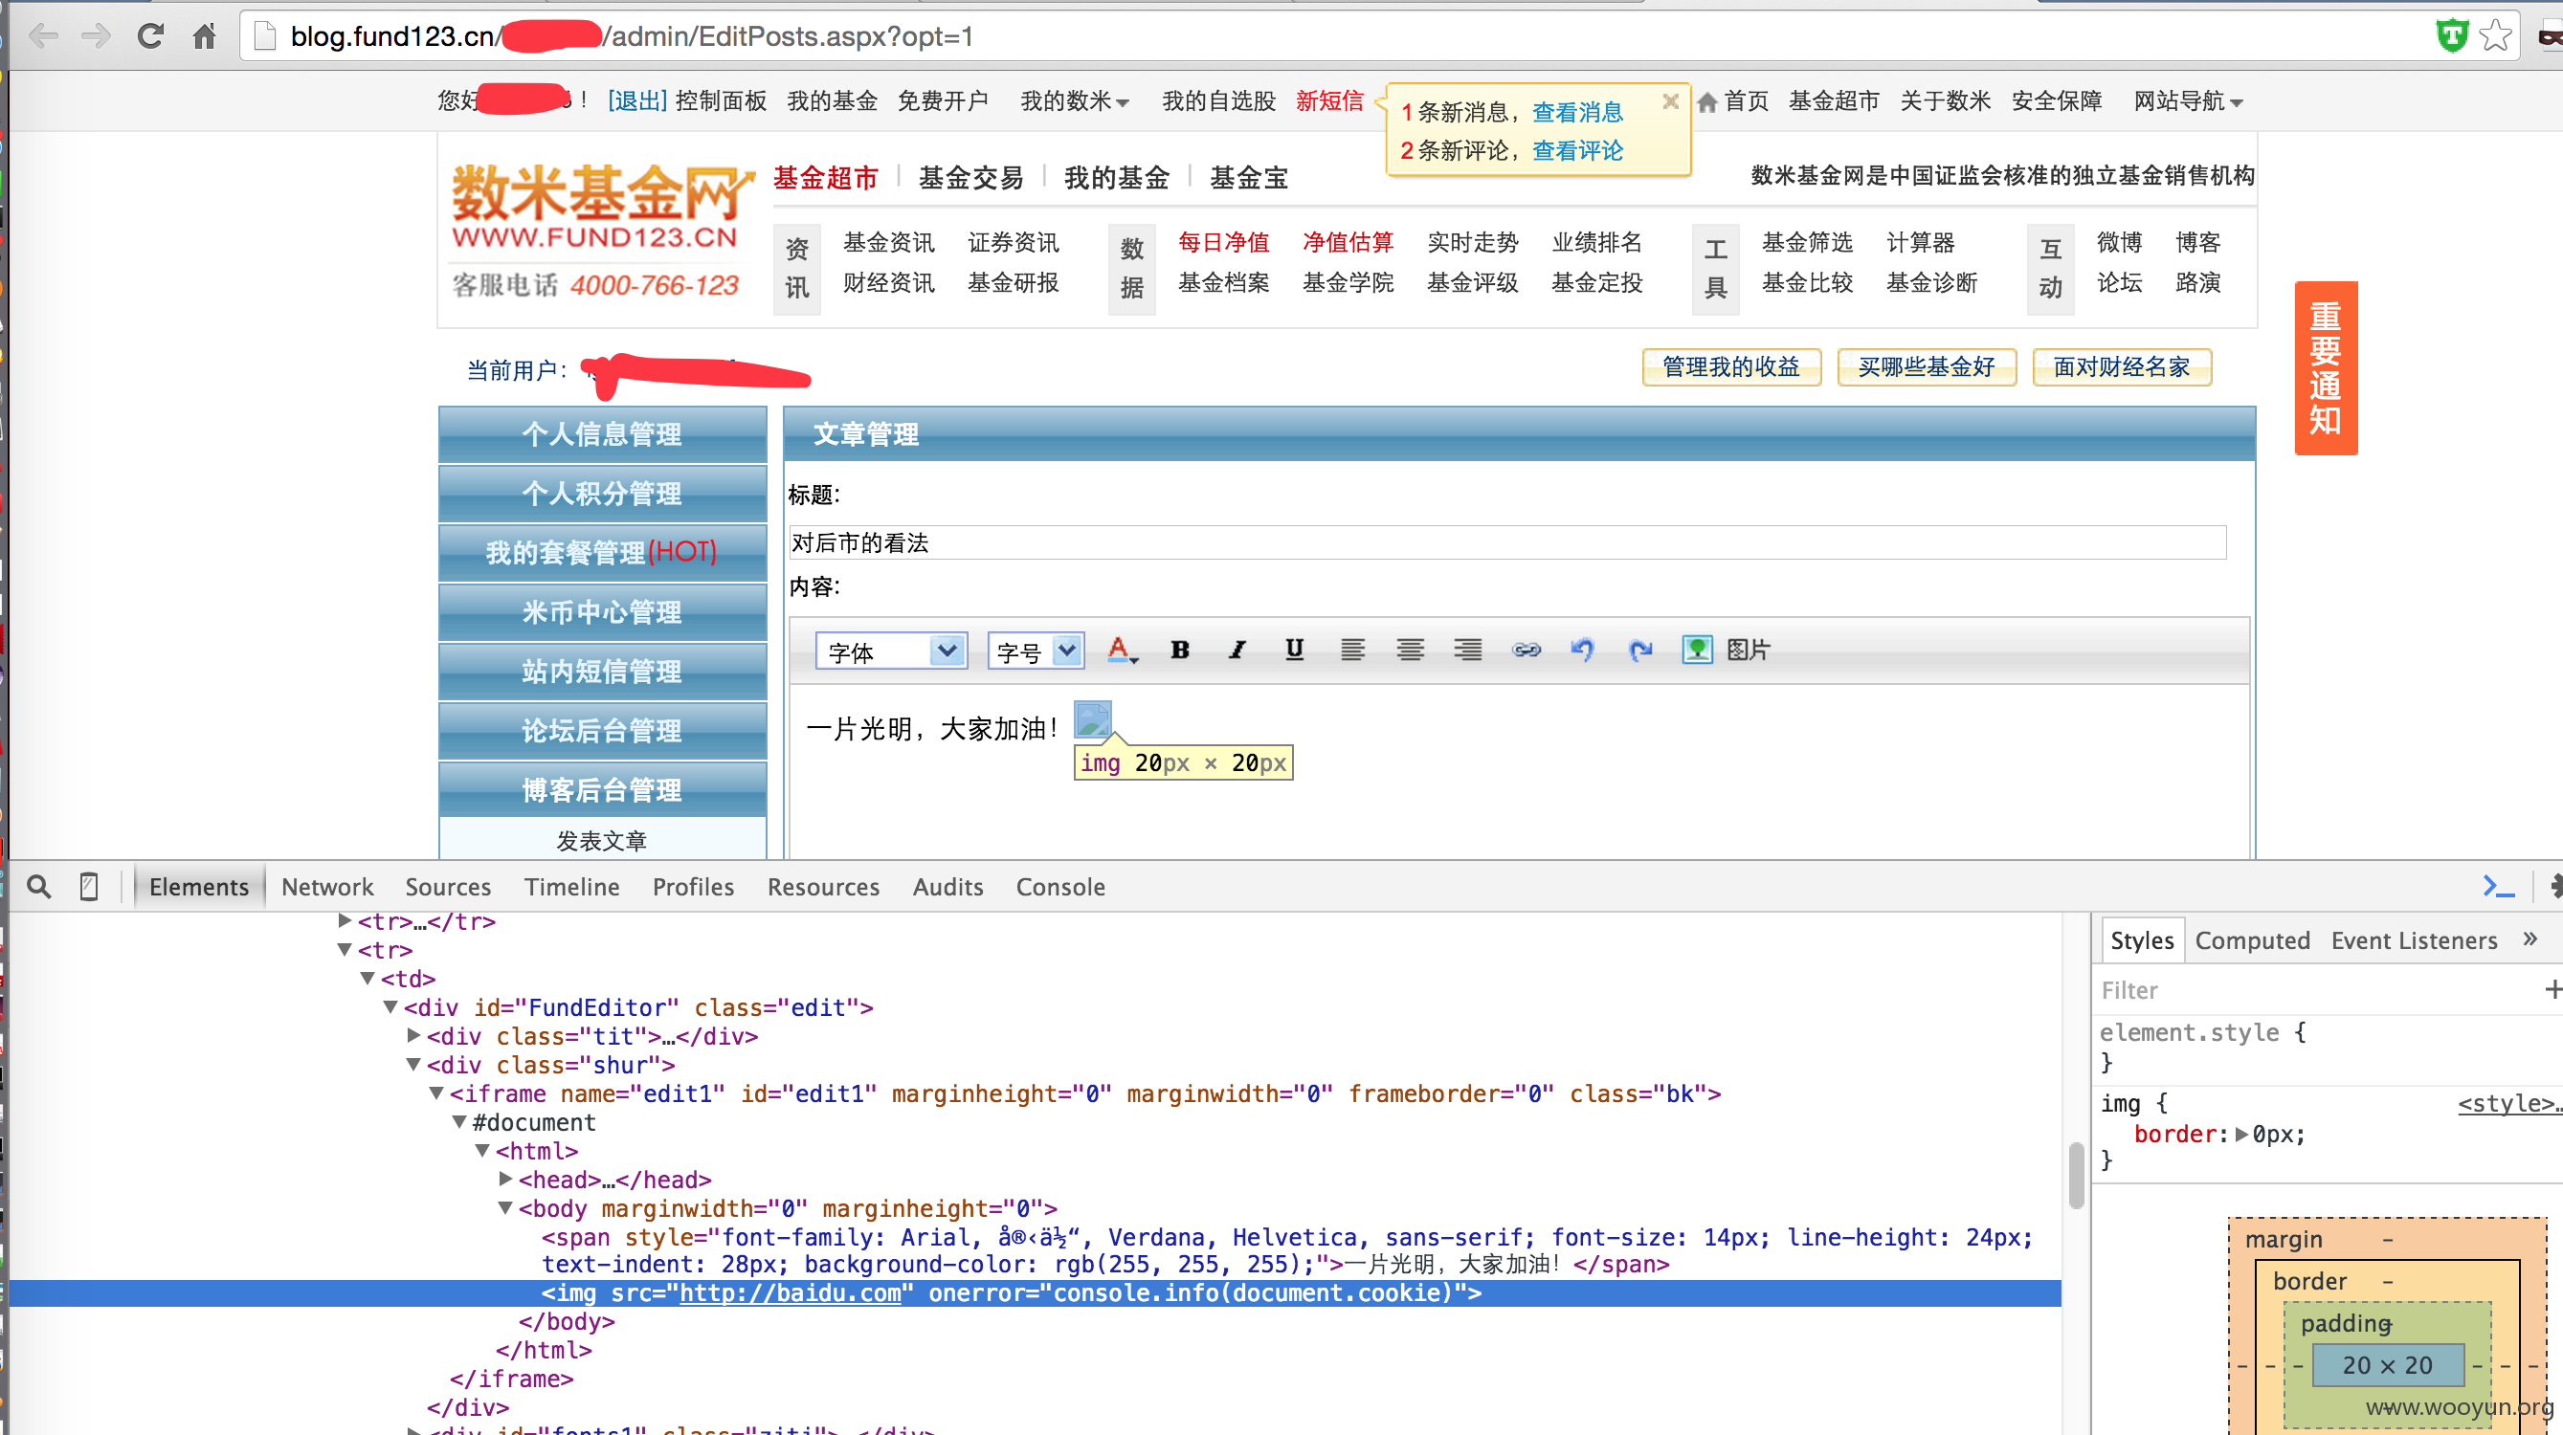Show DevTools console drawer icon
The image size is (2563, 1435).
(x=2498, y=886)
